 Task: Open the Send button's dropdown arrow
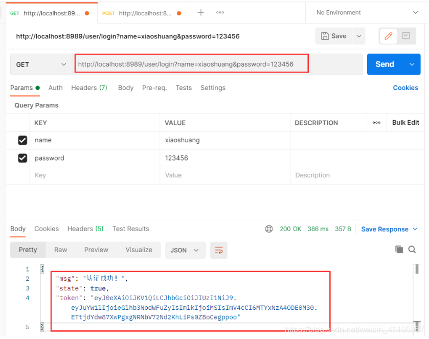tap(412, 64)
